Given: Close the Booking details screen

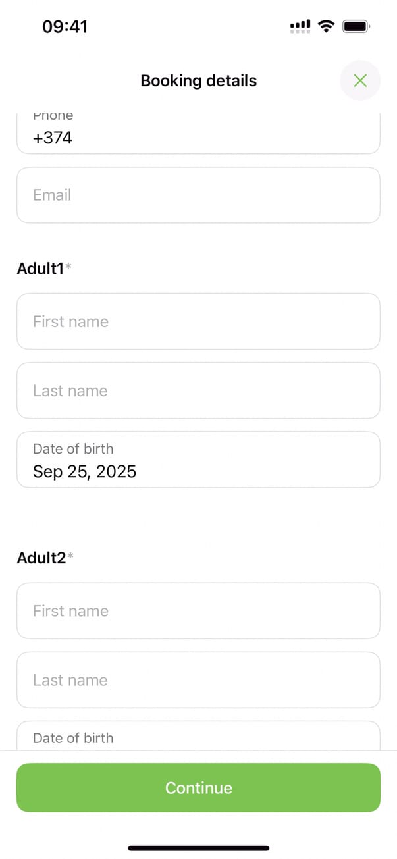Looking at the screenshot, I should (x=359, y=80).
